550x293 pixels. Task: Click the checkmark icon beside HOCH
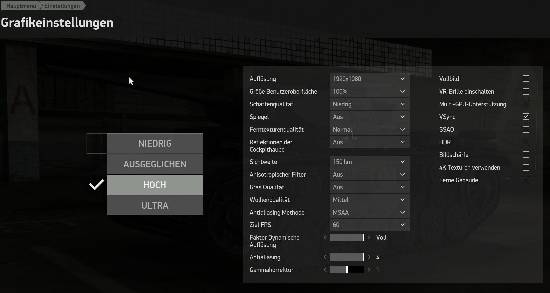click(97, 185)
